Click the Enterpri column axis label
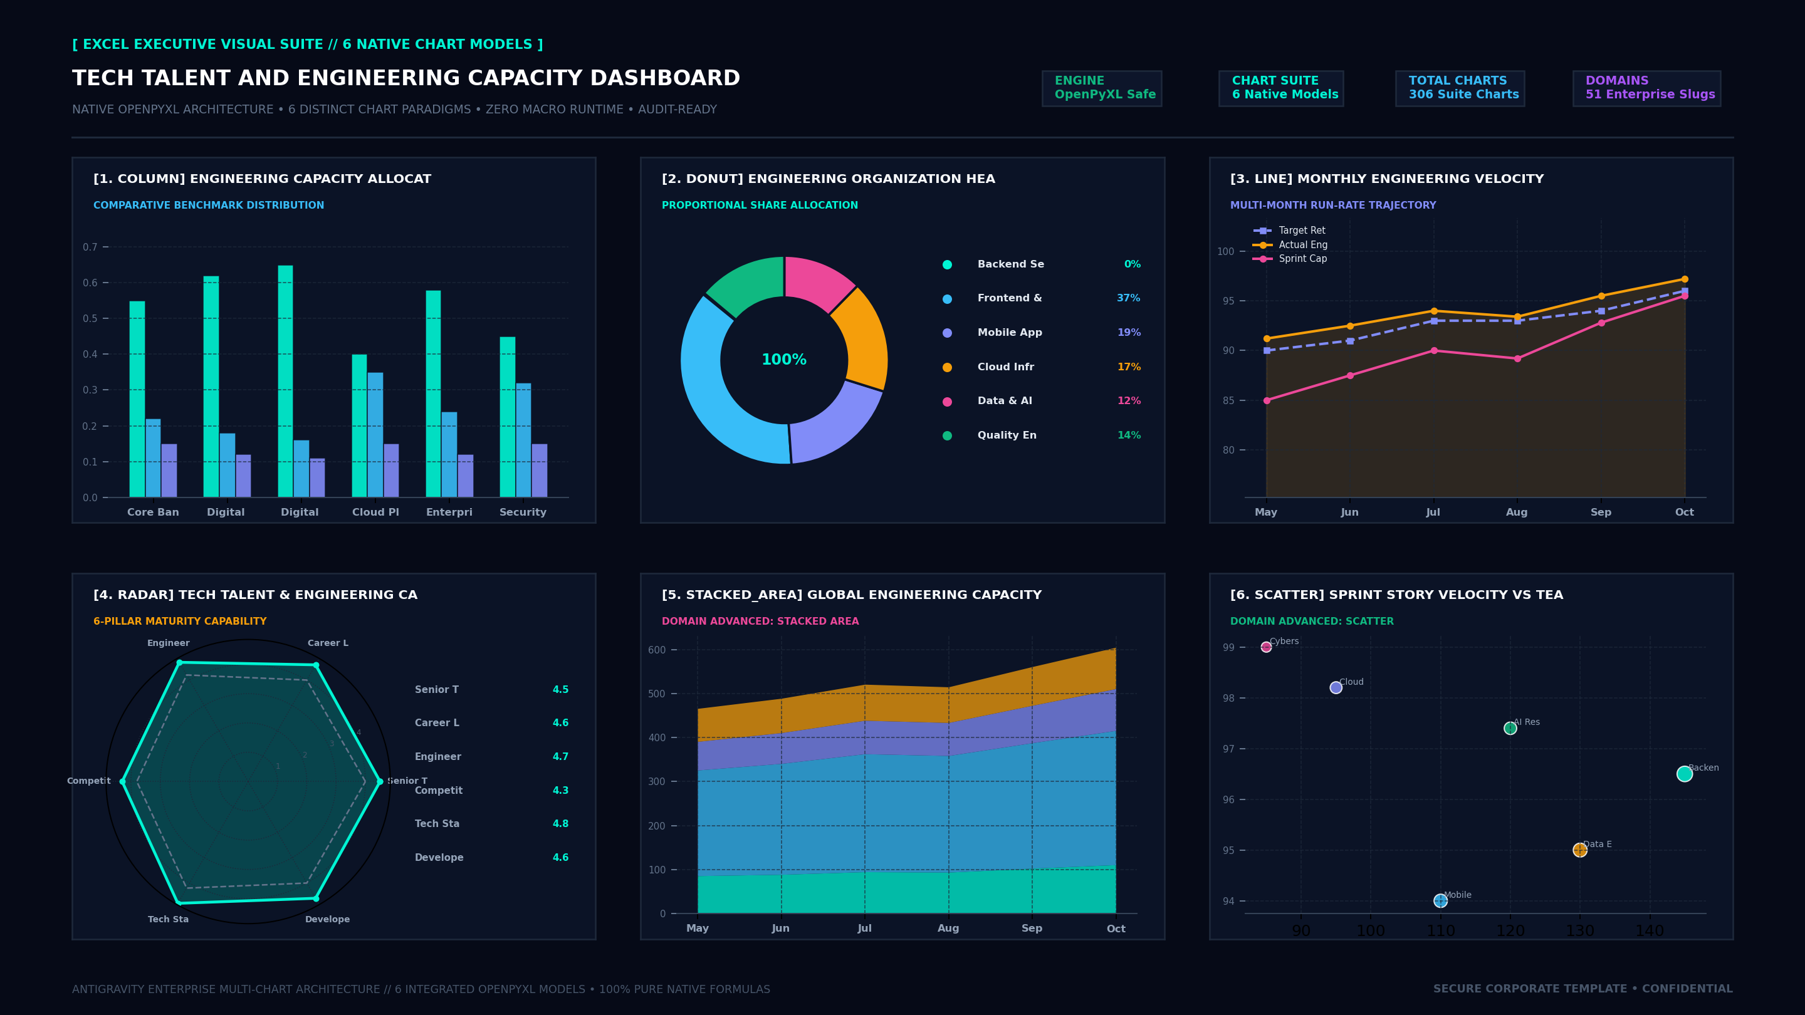The image size is (1805, 1015). pos(449,513)
